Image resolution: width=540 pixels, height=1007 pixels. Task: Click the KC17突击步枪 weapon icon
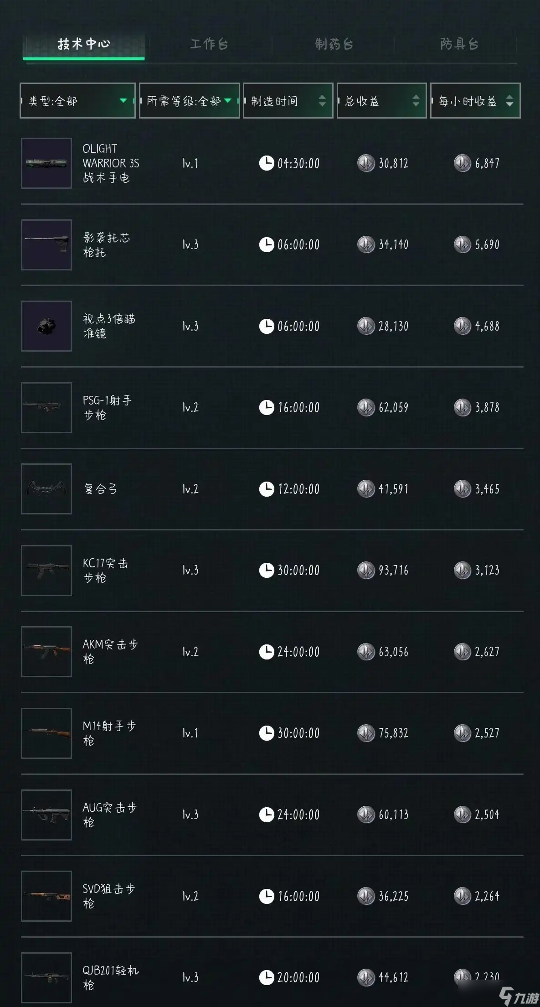46,571
